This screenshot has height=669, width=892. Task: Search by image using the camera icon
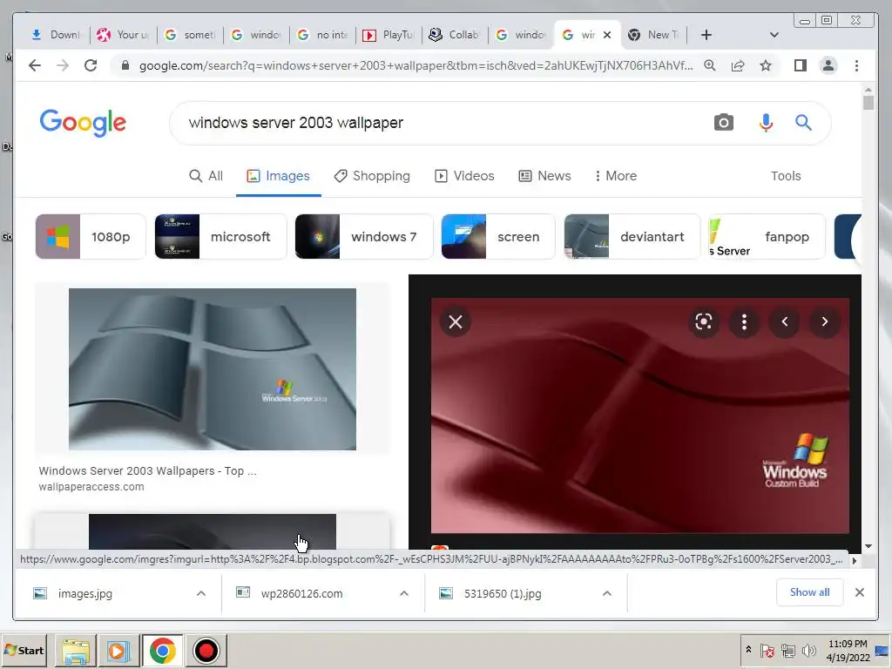(724, 122)
